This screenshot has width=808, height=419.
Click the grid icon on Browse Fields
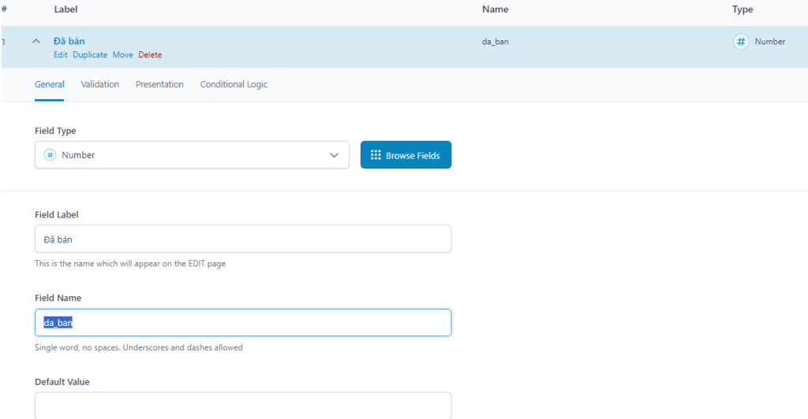[376, 155]
